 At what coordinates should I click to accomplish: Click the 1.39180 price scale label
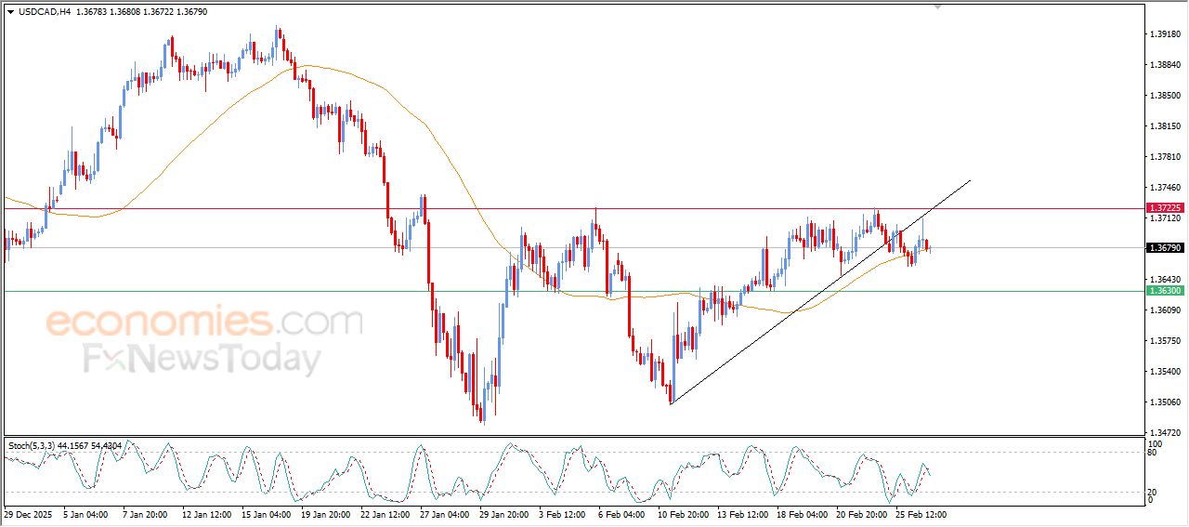pos(1164,34)
